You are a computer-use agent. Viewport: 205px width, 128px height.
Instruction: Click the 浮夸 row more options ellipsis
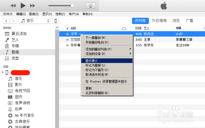pyautogui.click(x=80, y=34)
